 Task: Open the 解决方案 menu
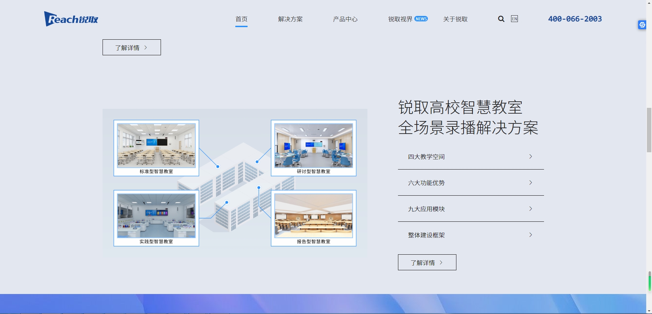tap(290, 19)
